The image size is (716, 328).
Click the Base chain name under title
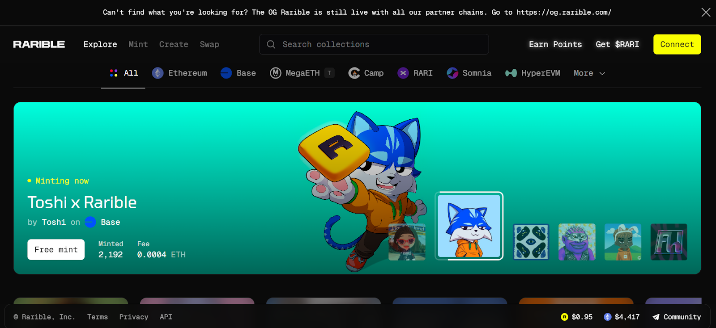[x=111, y=222]
